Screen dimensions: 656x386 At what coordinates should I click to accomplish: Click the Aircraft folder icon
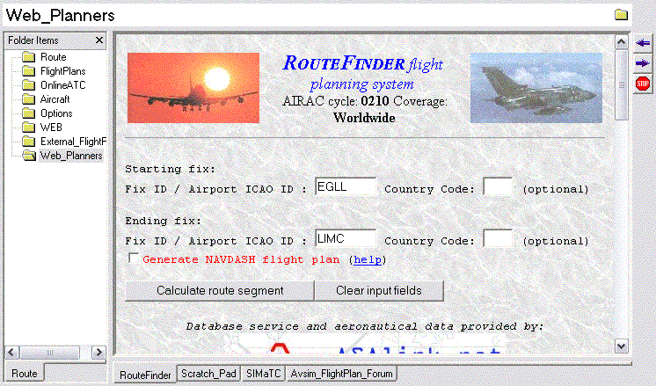tap(28, 99)
